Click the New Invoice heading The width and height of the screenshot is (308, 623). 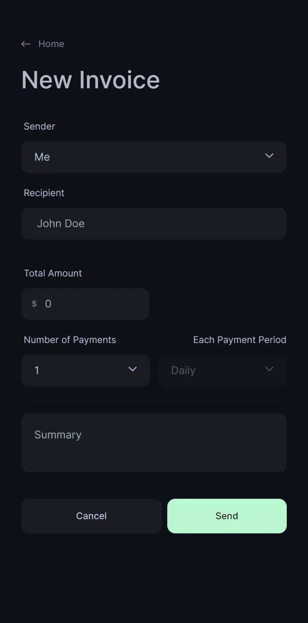pos(91,80)
